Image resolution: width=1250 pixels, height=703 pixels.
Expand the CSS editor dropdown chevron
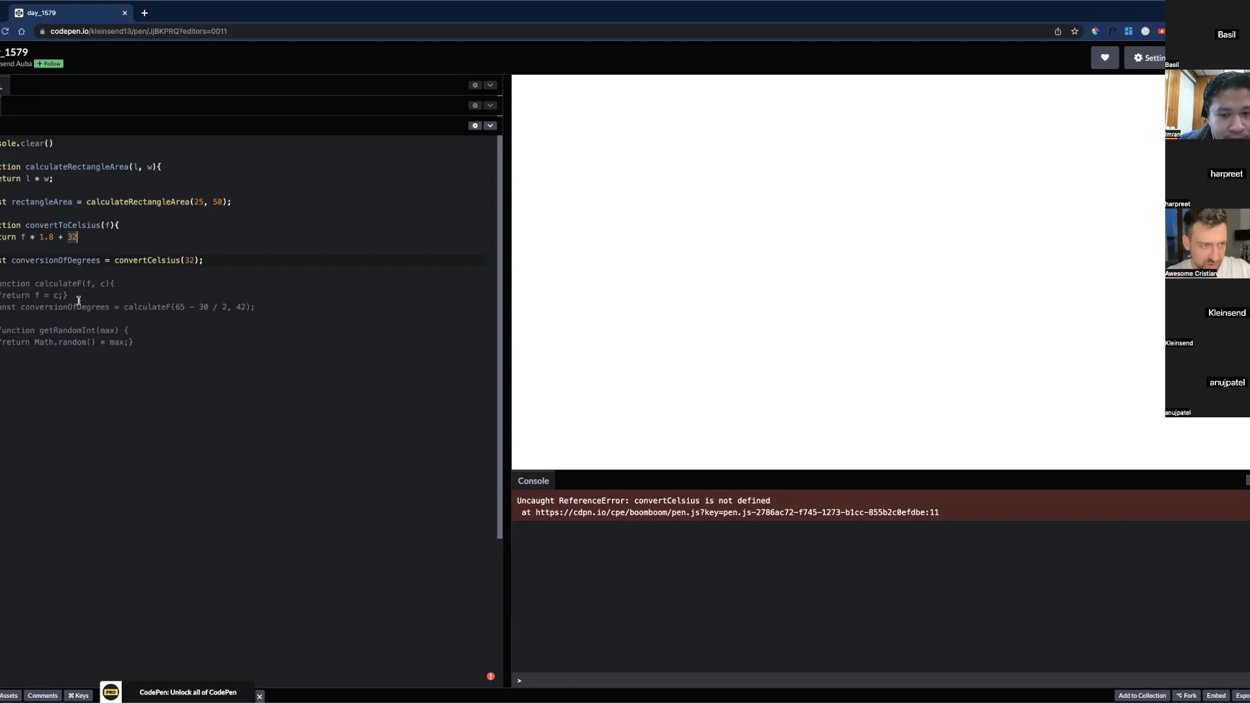tap(490, 105)
